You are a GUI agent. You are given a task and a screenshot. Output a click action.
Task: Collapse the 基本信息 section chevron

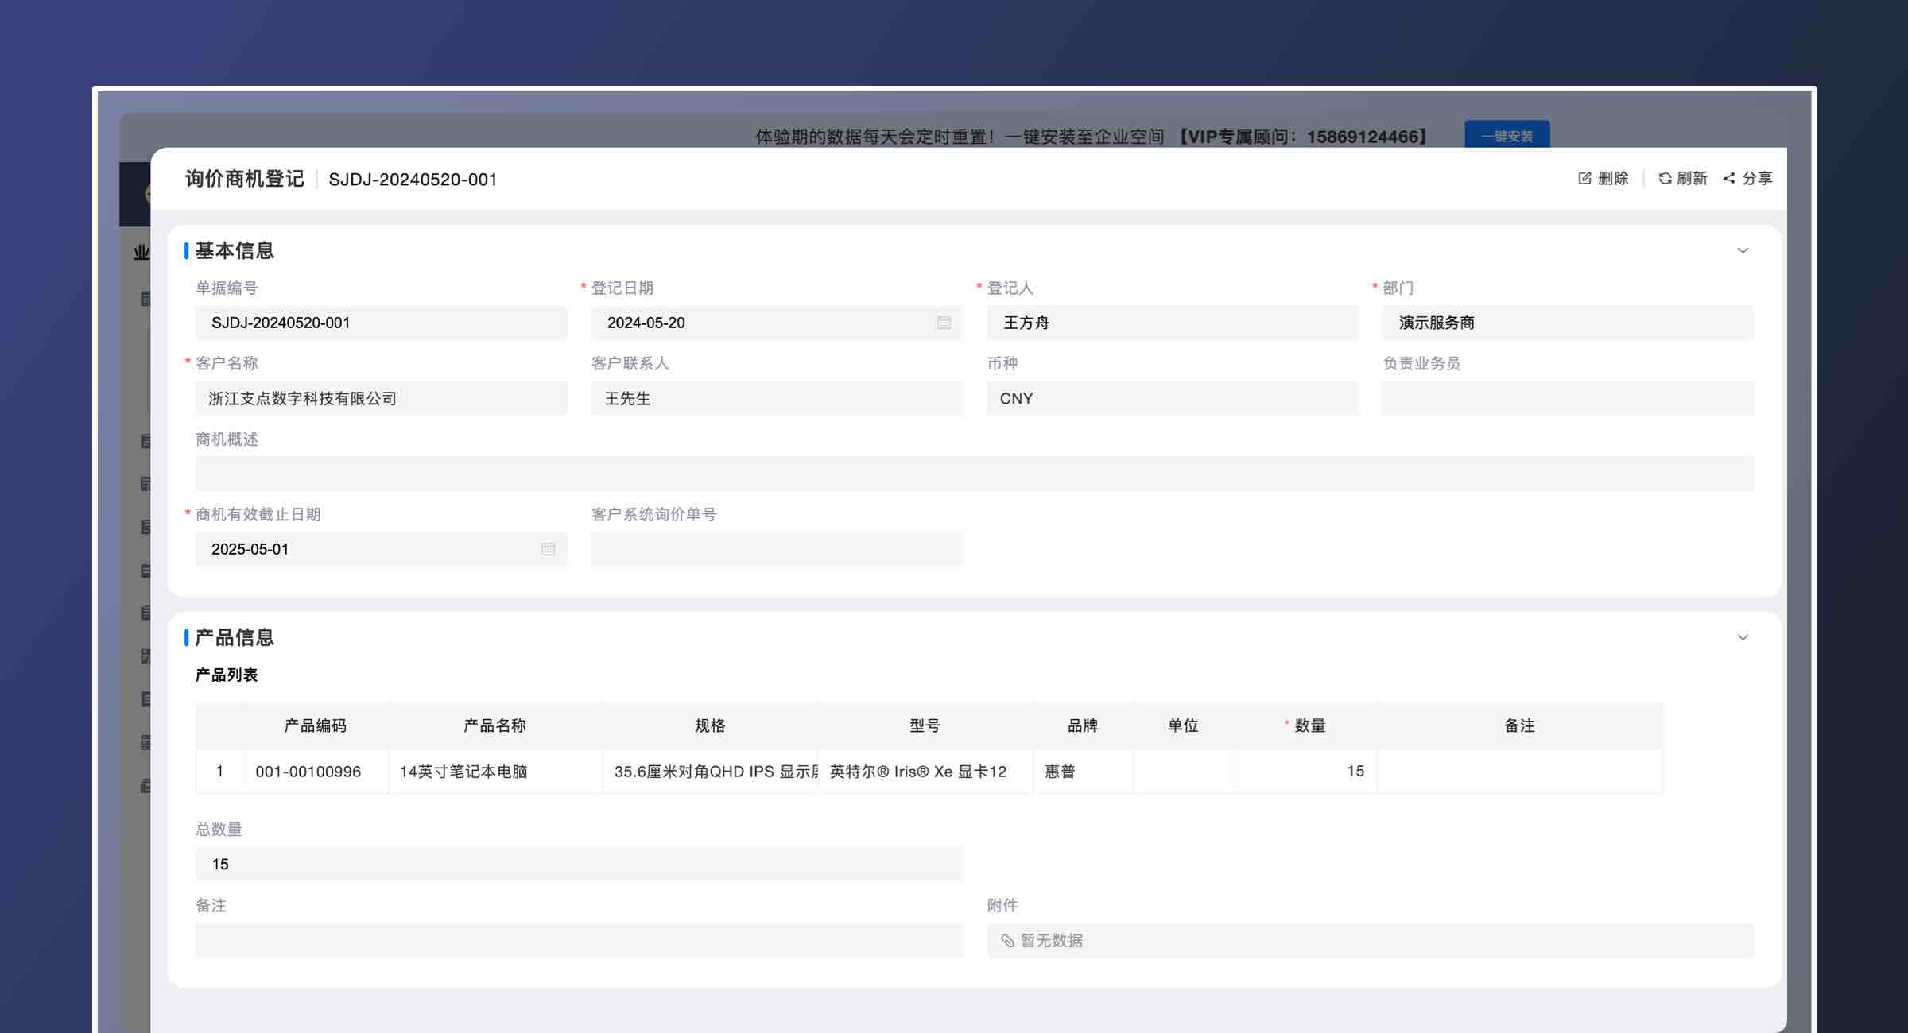tap(1743, 250)
